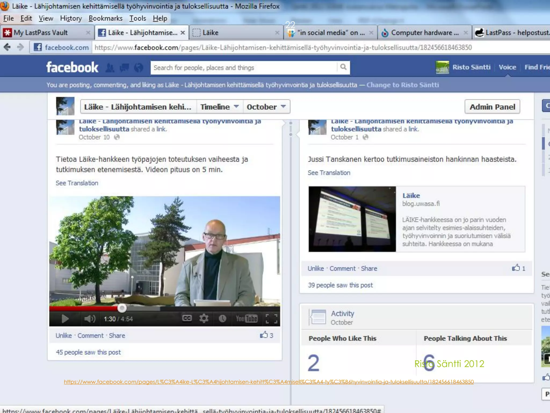The image size is (550, 413).
Task: Click Risto Säntti profile picture icon
Action: (442, 67)
